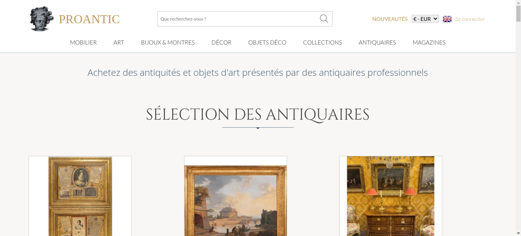The height and width of the screenshot is (236, 521).
Task: Open the gilt-framed trompe-l'oeil pictures thumbnail
Action: [x=80, y=196]
